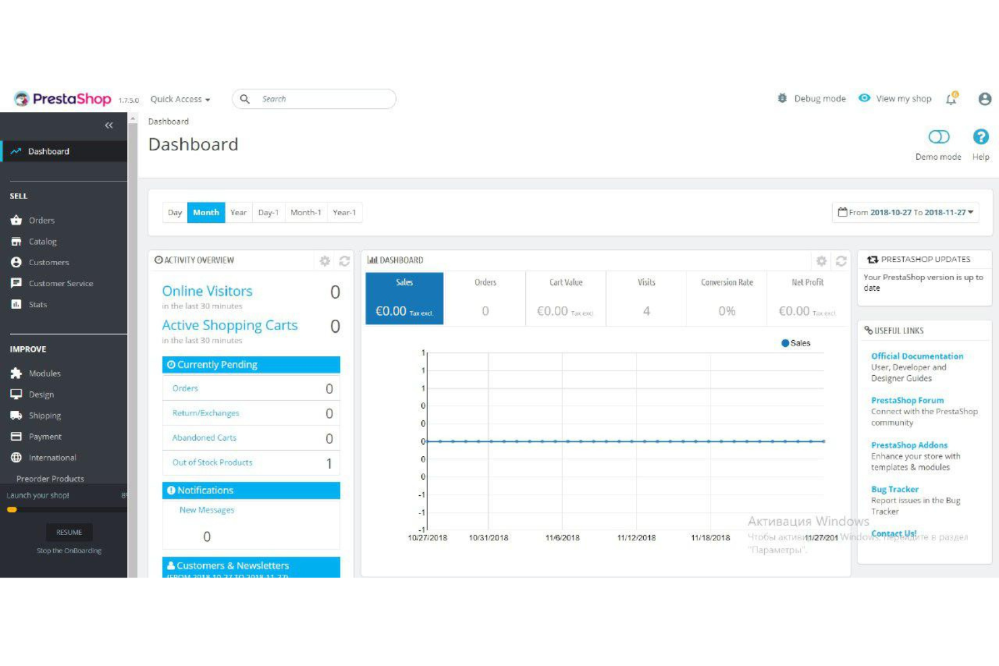Open Online Visitors link
This screenshot has height=666, width=999.
[x=207, y=291]
